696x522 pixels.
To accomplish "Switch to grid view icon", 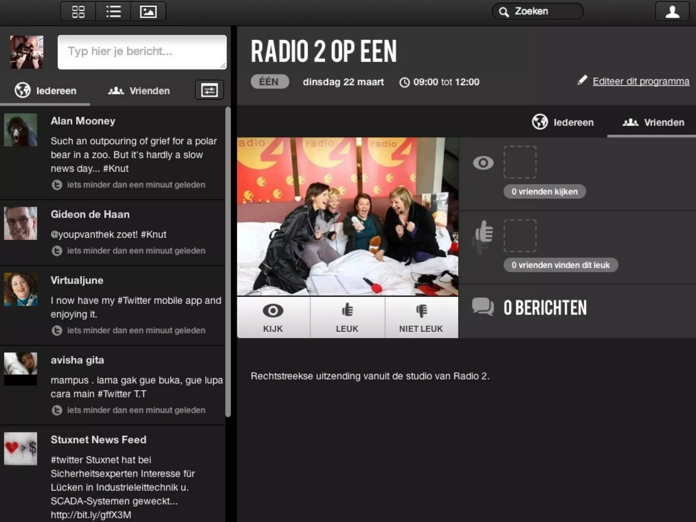I will (x=78, y=12).
